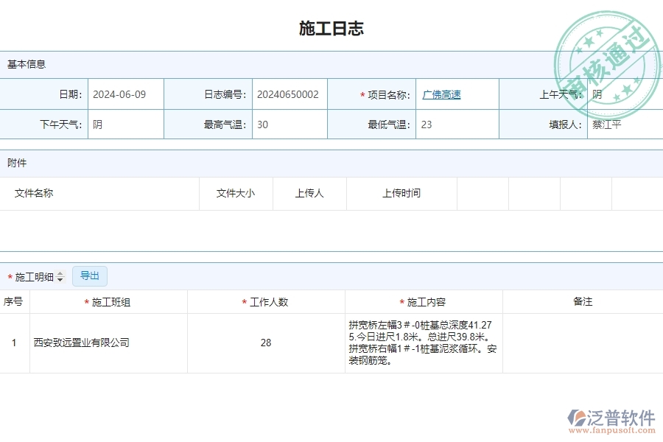This screenshot has width=663, height=442.
Task: Click the 施工明细 descending sort arrow
Action: [x=60, y=278]
